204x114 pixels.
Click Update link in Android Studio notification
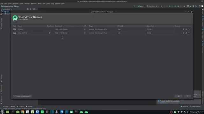pyautogui.click(x=162, y=103)
